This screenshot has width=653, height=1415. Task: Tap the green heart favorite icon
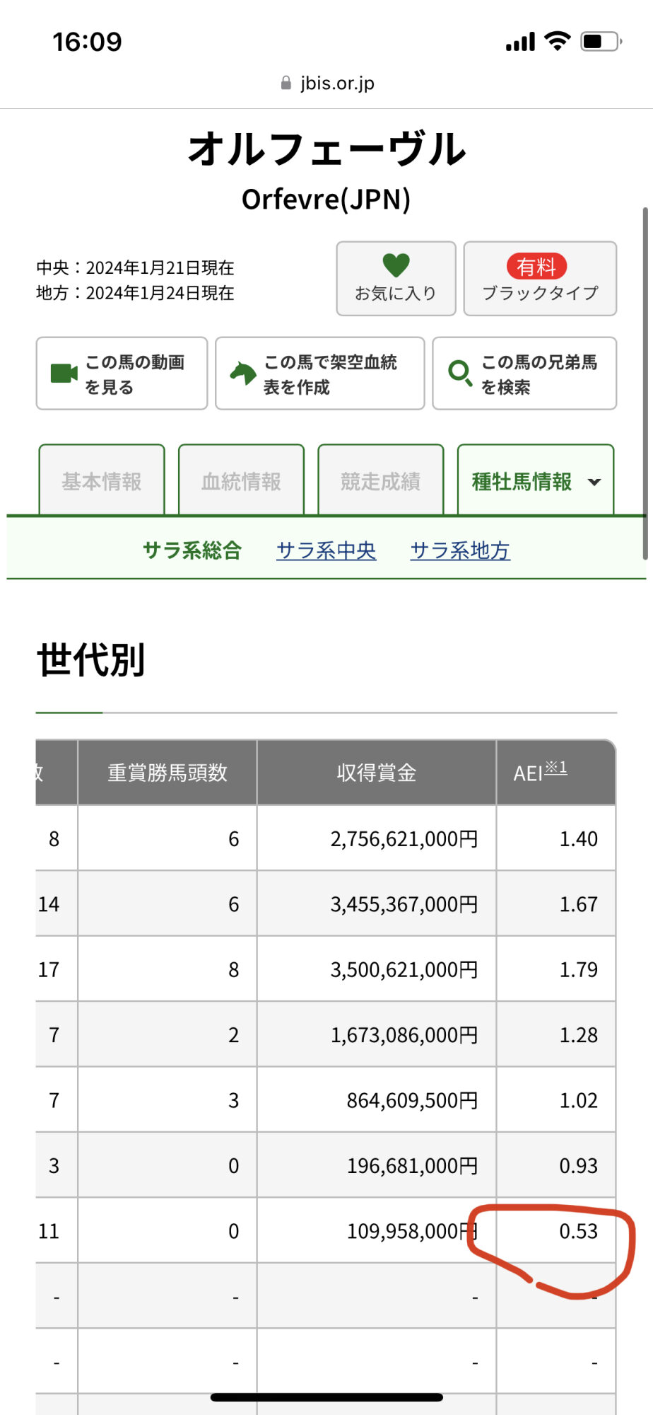[x=396, y=265]
